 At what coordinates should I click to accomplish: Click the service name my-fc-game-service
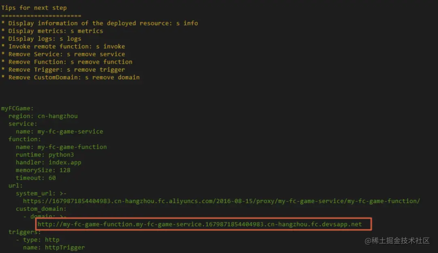pos(71,131)
